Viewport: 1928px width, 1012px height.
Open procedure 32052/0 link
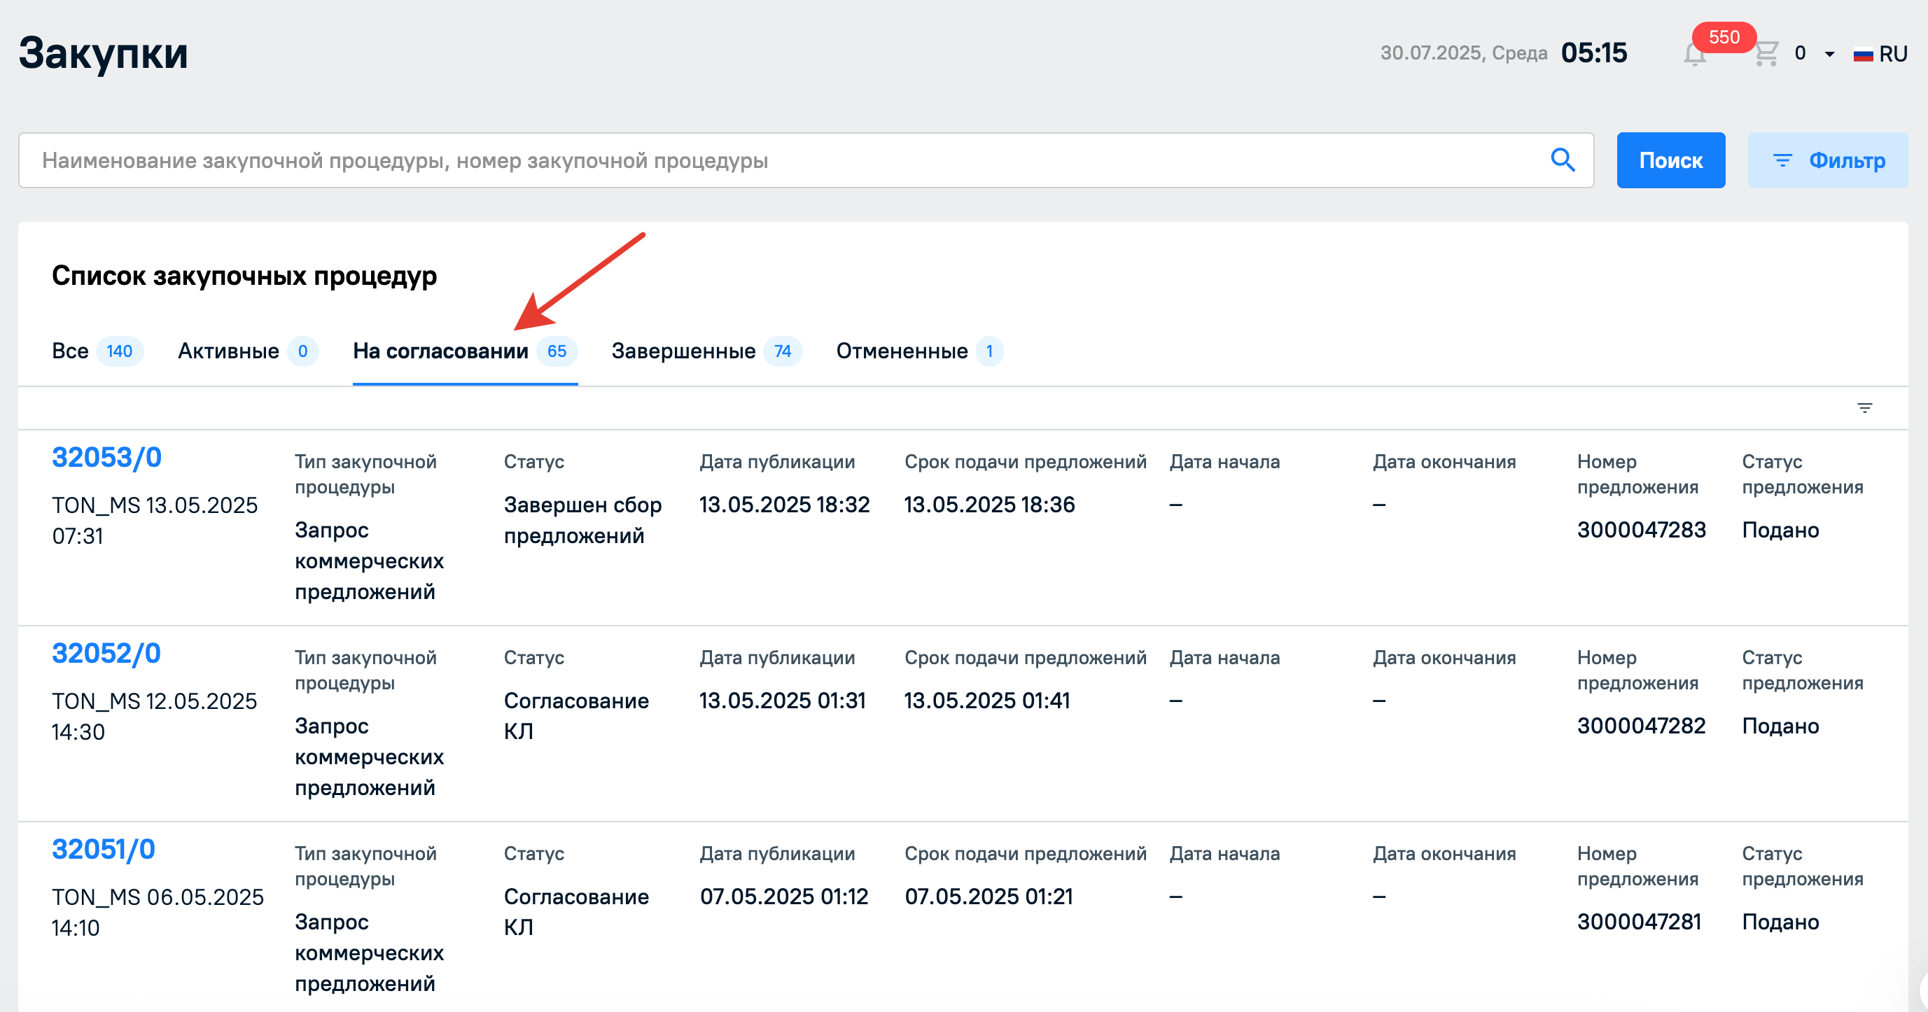(x=106, y=653)
